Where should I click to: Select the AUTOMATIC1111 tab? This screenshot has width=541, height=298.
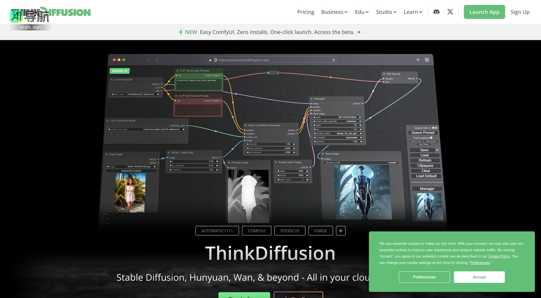click(x=217, y=230)
